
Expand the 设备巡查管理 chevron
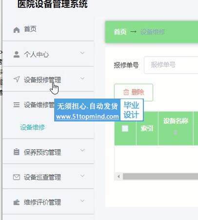click(x=82, y=176)
